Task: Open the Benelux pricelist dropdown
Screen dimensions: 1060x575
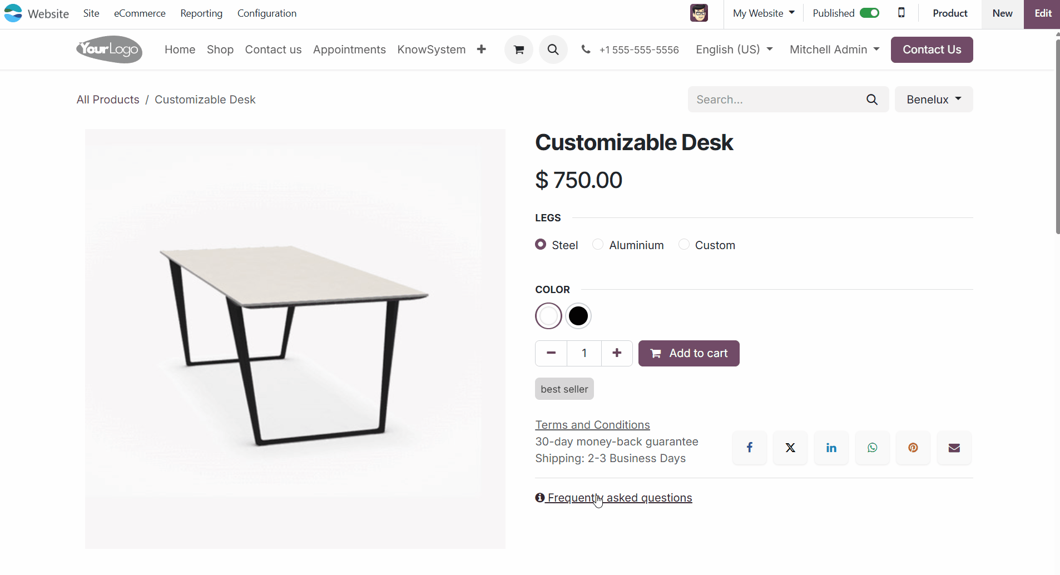Action: (933, 100)
